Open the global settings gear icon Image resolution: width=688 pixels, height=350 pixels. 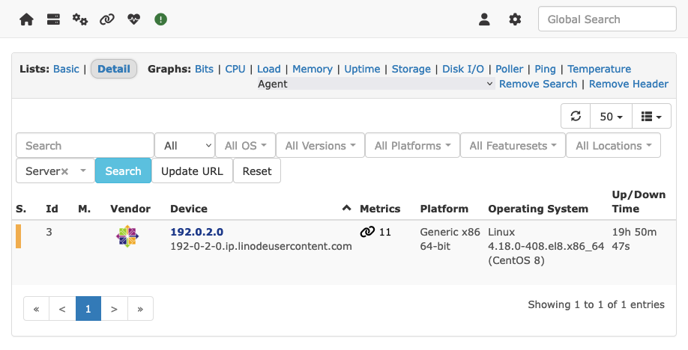[515, 19]
